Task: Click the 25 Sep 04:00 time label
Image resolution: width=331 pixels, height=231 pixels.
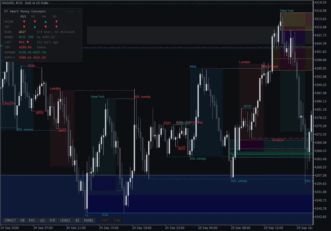Action: [x=207, y=228]
